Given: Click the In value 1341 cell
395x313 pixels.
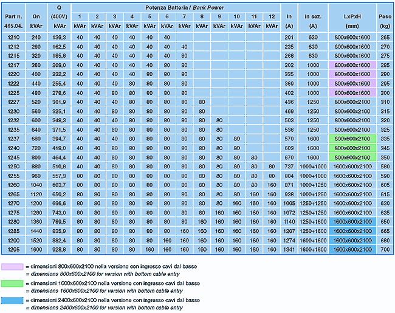Looking at the screenshot, I should (289, 250).
